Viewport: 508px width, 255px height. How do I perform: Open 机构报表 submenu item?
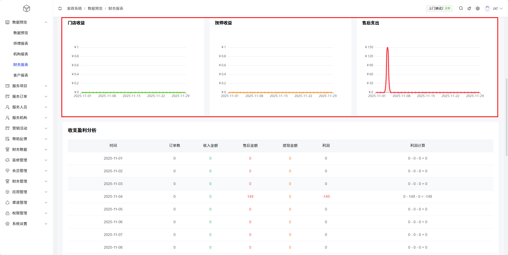[21, 54]
